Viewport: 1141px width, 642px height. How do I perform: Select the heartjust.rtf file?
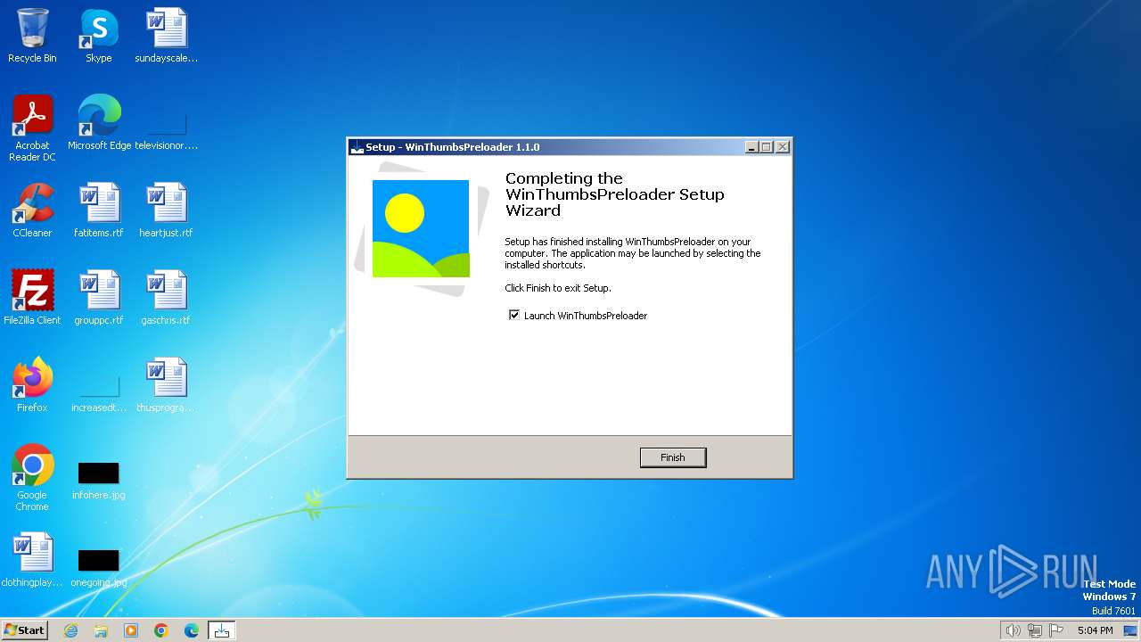(x=166, y=210)
